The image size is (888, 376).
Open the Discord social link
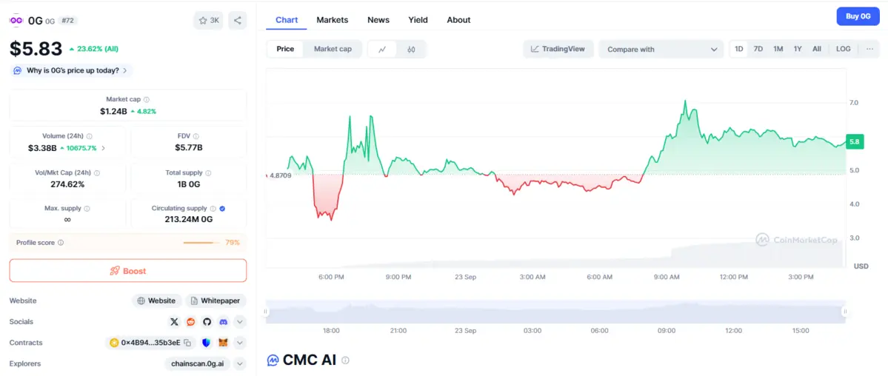224,322
